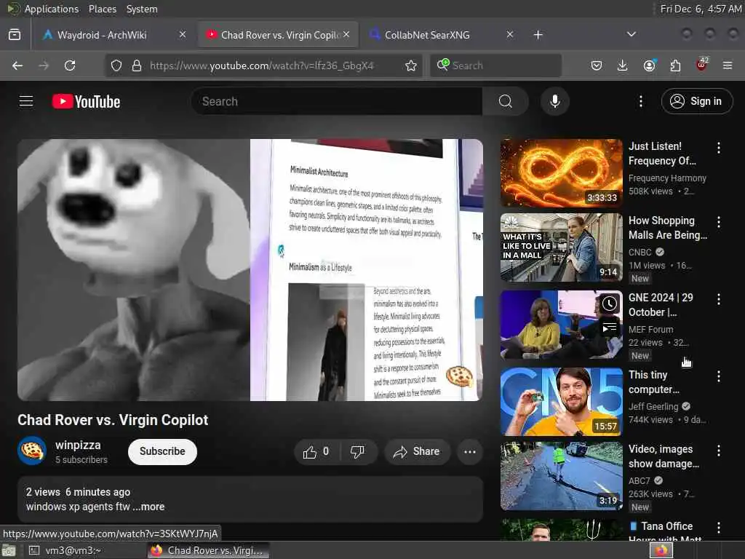This screenshot has width=745, height=559.
Task: Click the CNBC channel name
Action: coord(640,252)
